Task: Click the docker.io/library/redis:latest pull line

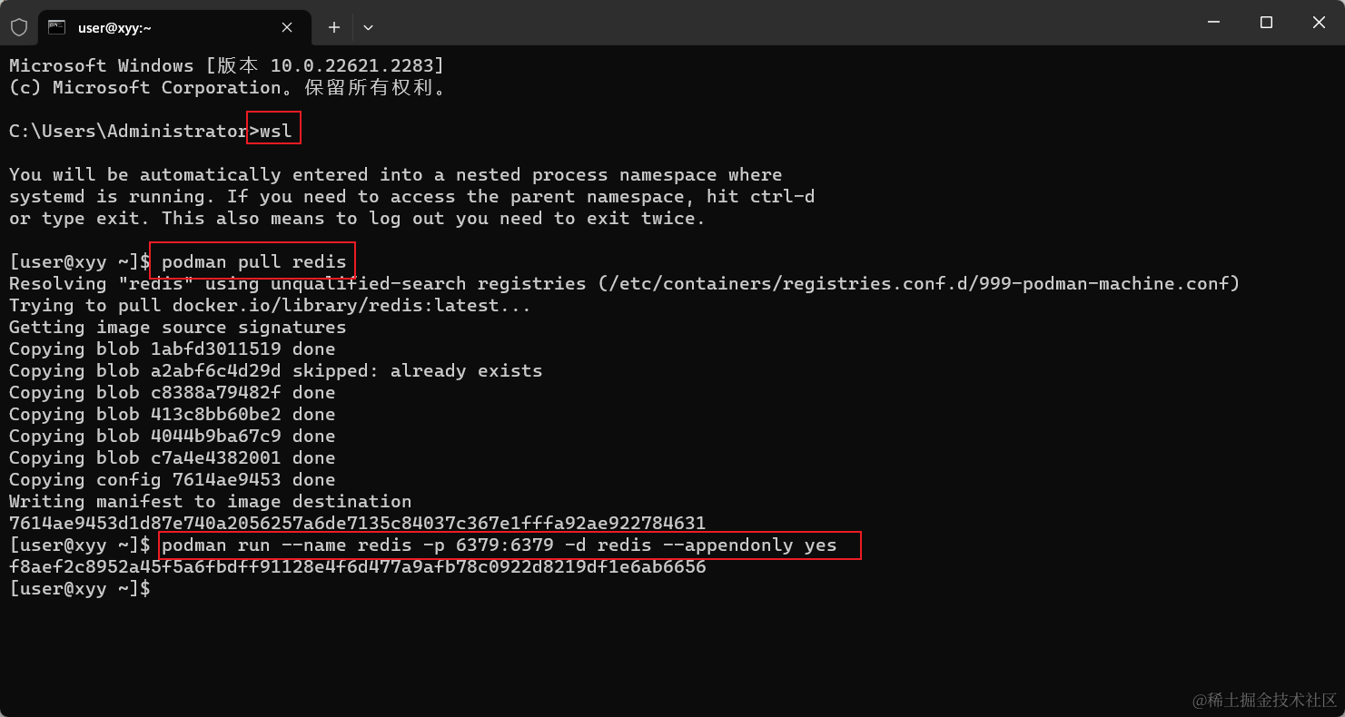Action: click(268, 305)
